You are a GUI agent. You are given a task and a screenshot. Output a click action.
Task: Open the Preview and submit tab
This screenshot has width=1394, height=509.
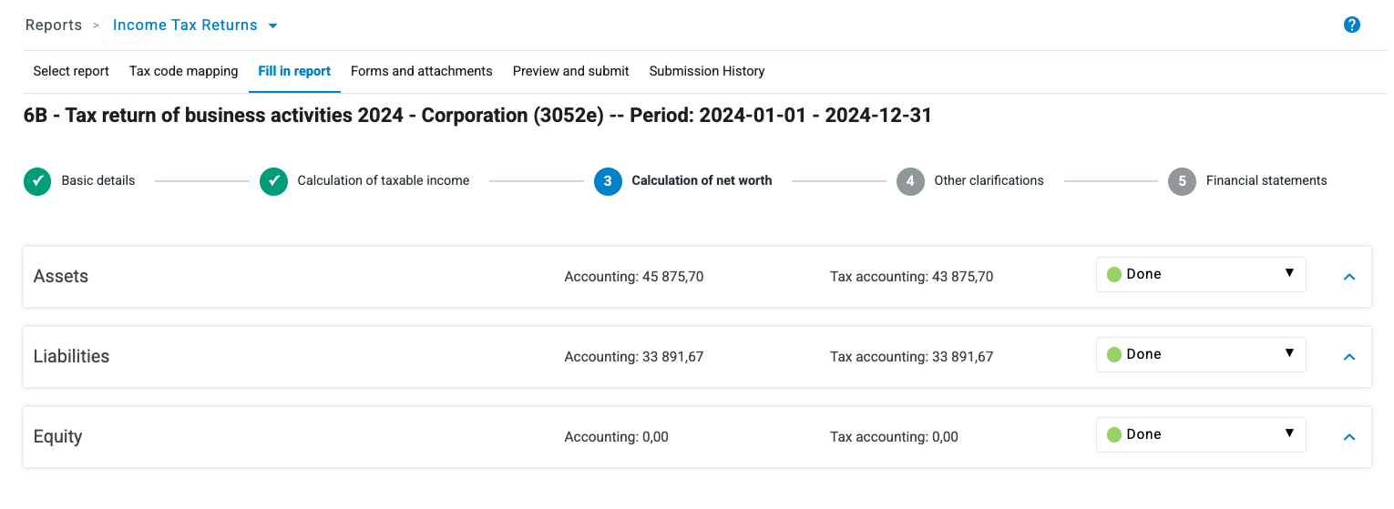coord(570,71)
